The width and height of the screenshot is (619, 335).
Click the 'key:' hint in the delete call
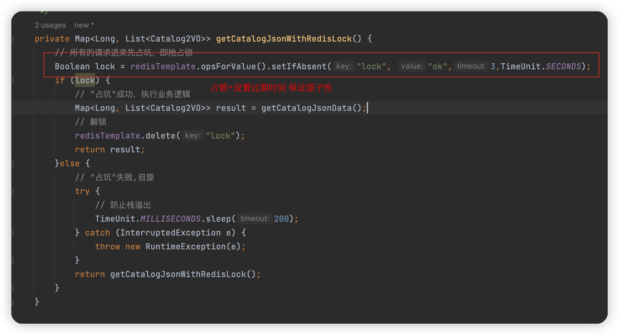(x=193, y=135)
